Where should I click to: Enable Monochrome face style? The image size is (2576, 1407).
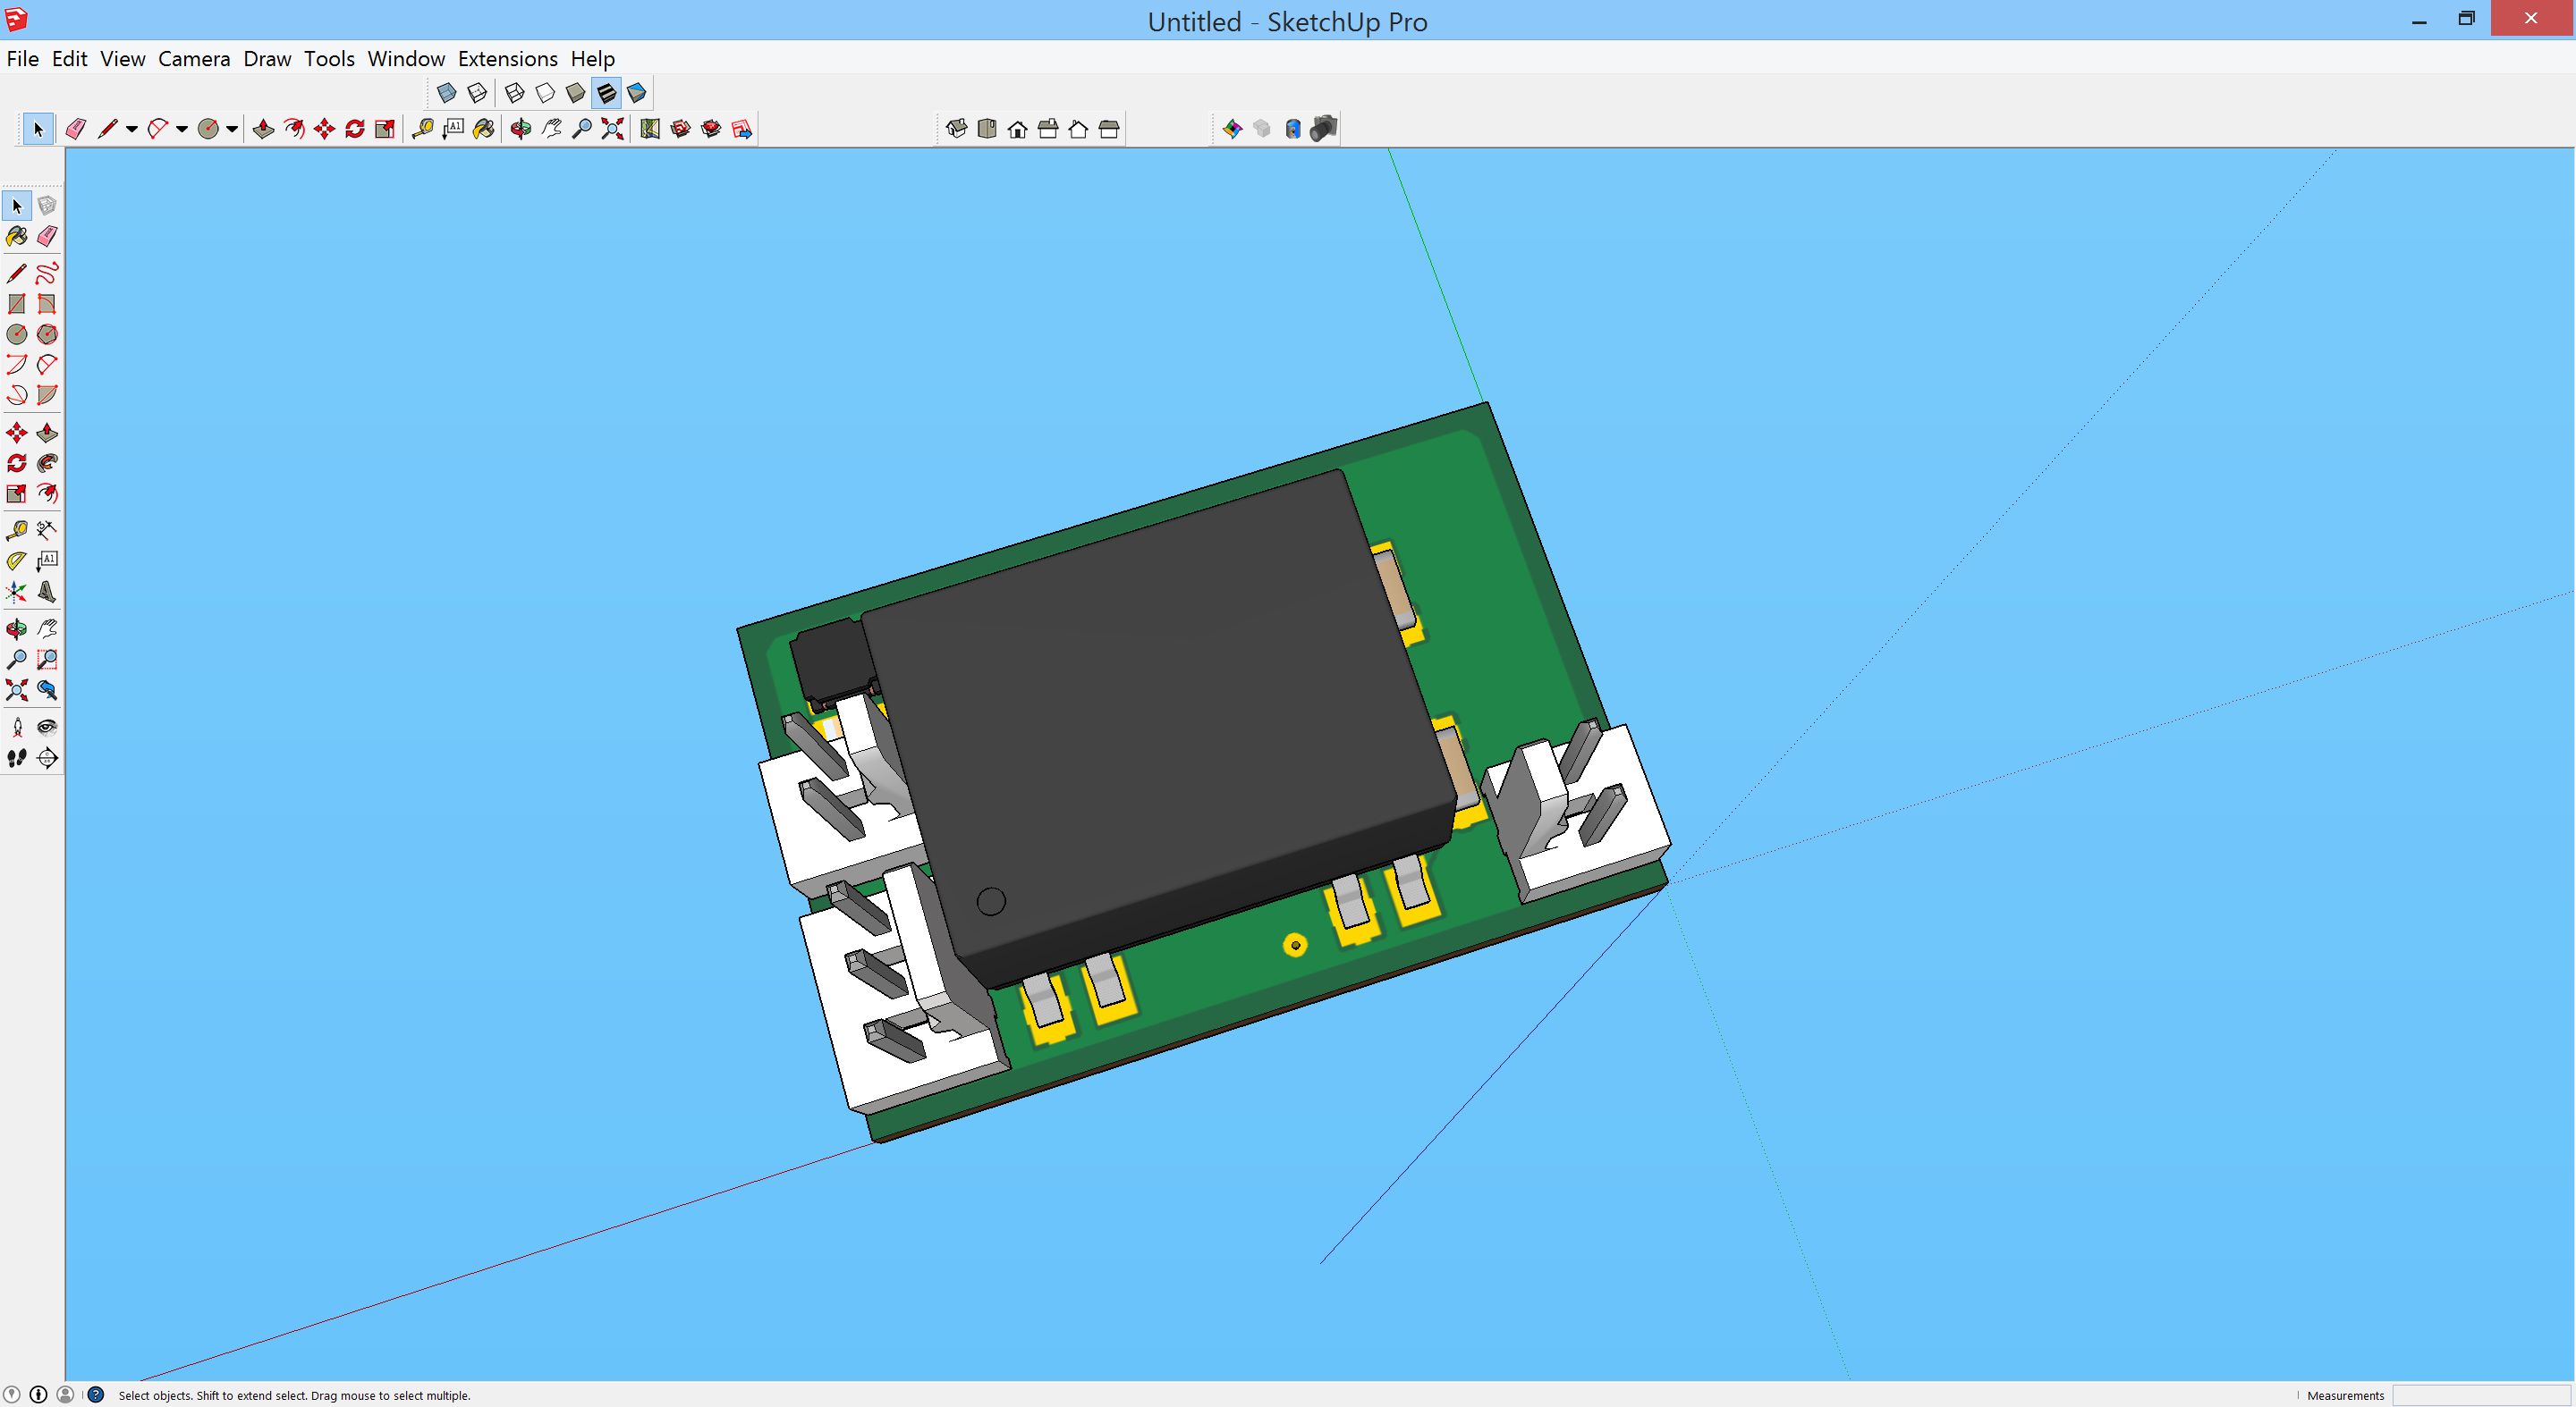(x=637, y=93)
